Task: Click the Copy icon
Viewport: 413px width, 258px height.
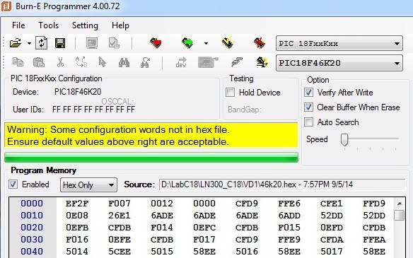Action: click(18, 62)
